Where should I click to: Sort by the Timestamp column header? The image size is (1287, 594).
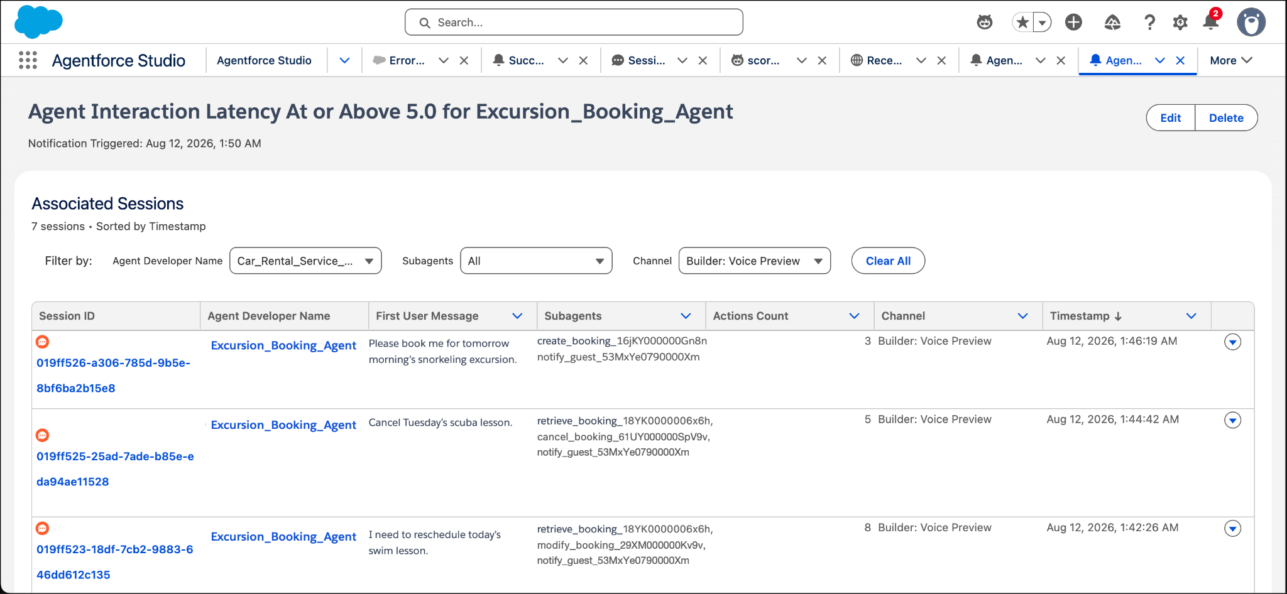point(1085,316)
